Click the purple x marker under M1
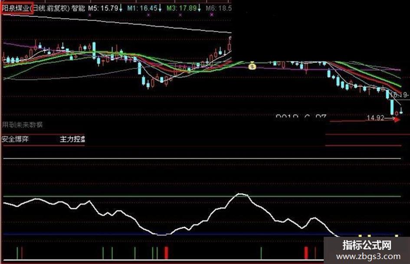This screenshot has height=264, width=410. pyautogui.click(x=148, y=15)
